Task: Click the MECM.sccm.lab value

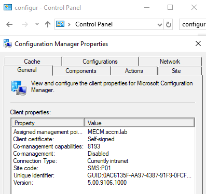Action: (x=107, y=132)
